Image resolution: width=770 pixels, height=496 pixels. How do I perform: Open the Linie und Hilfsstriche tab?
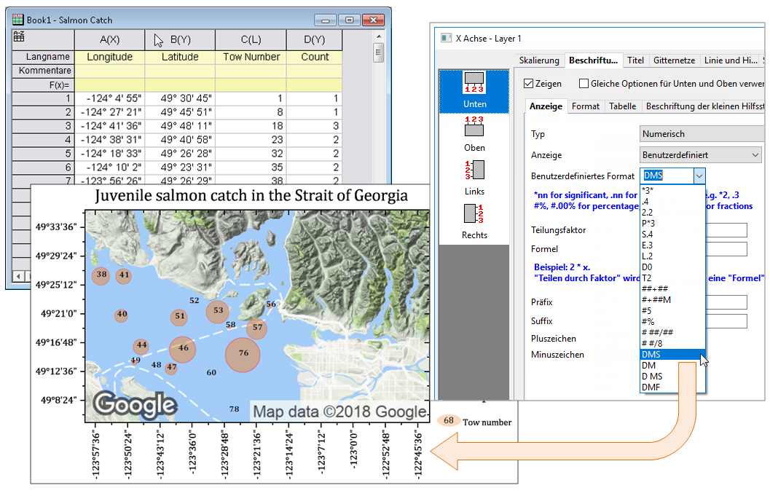[731, 60]
